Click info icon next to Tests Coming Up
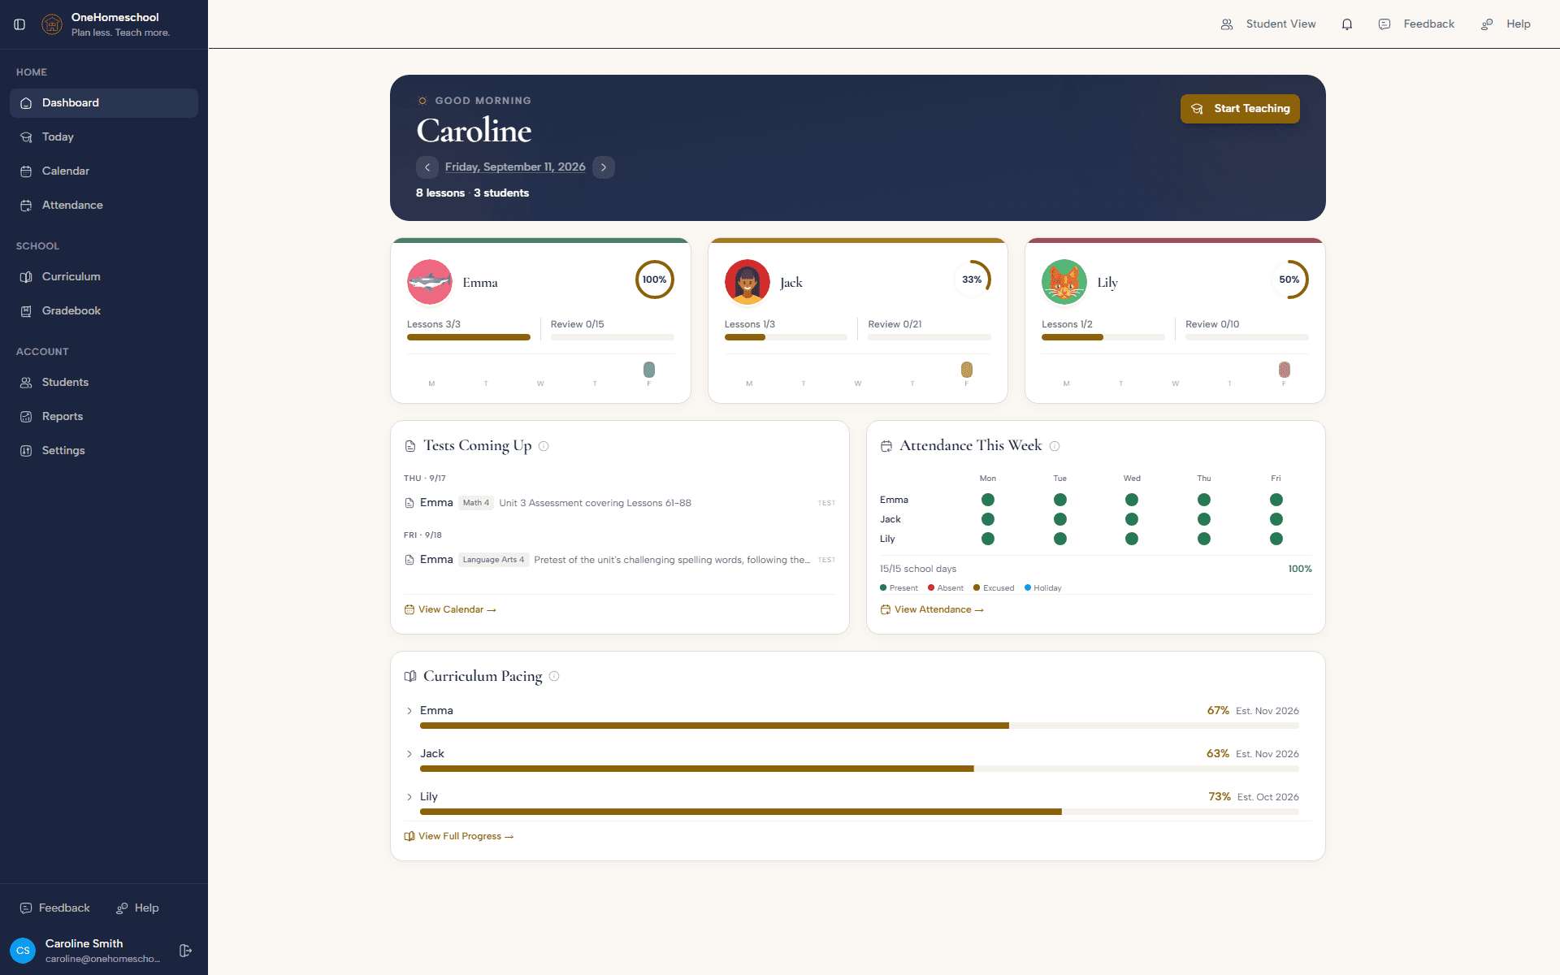Image resolution: width=1560 pixels, height=975 pixels. tap(544, 446)
